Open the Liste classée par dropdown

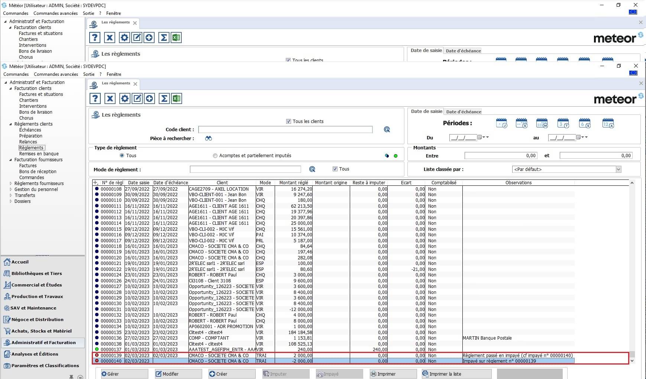(x=618, y=169)
